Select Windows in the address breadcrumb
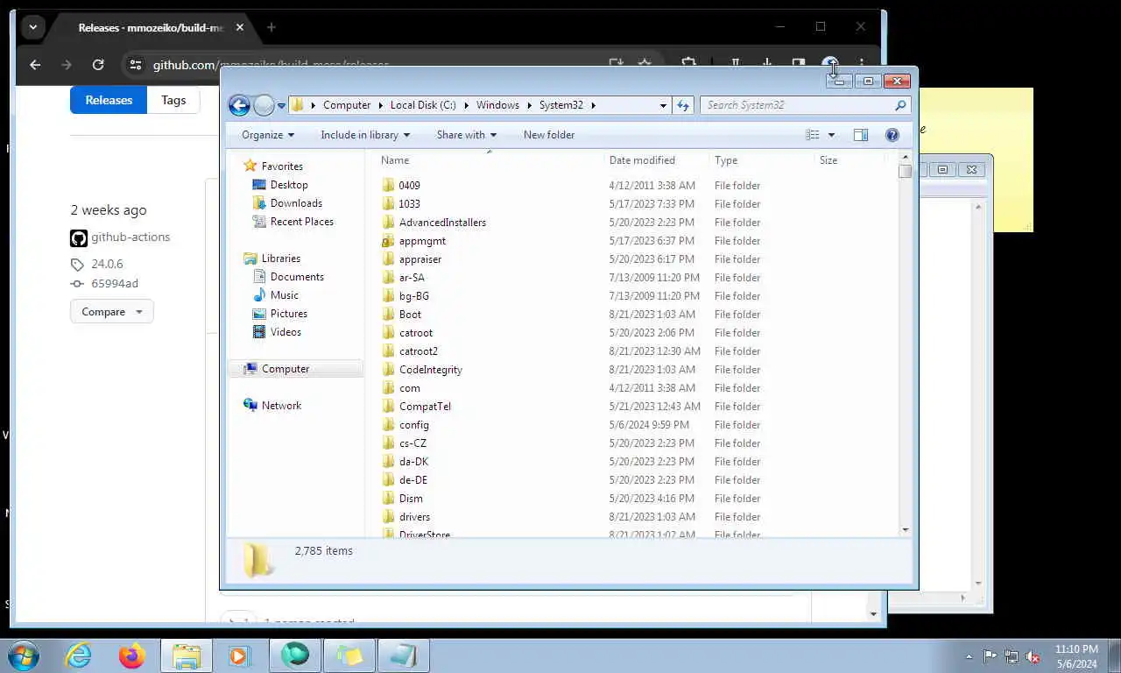 [x=497, y=105]
